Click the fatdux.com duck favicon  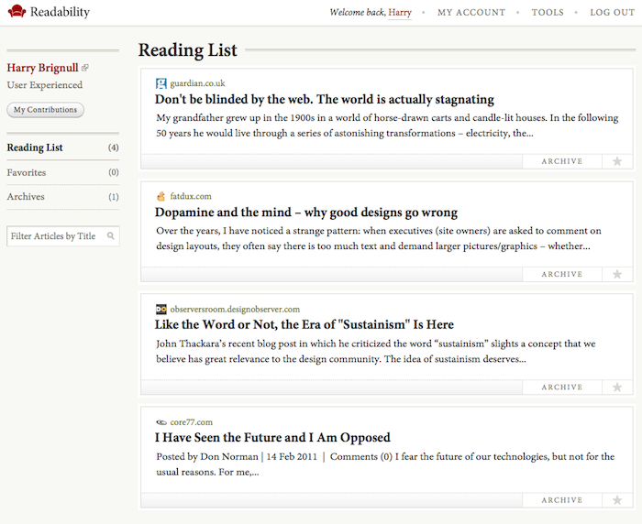click(161, 196)
